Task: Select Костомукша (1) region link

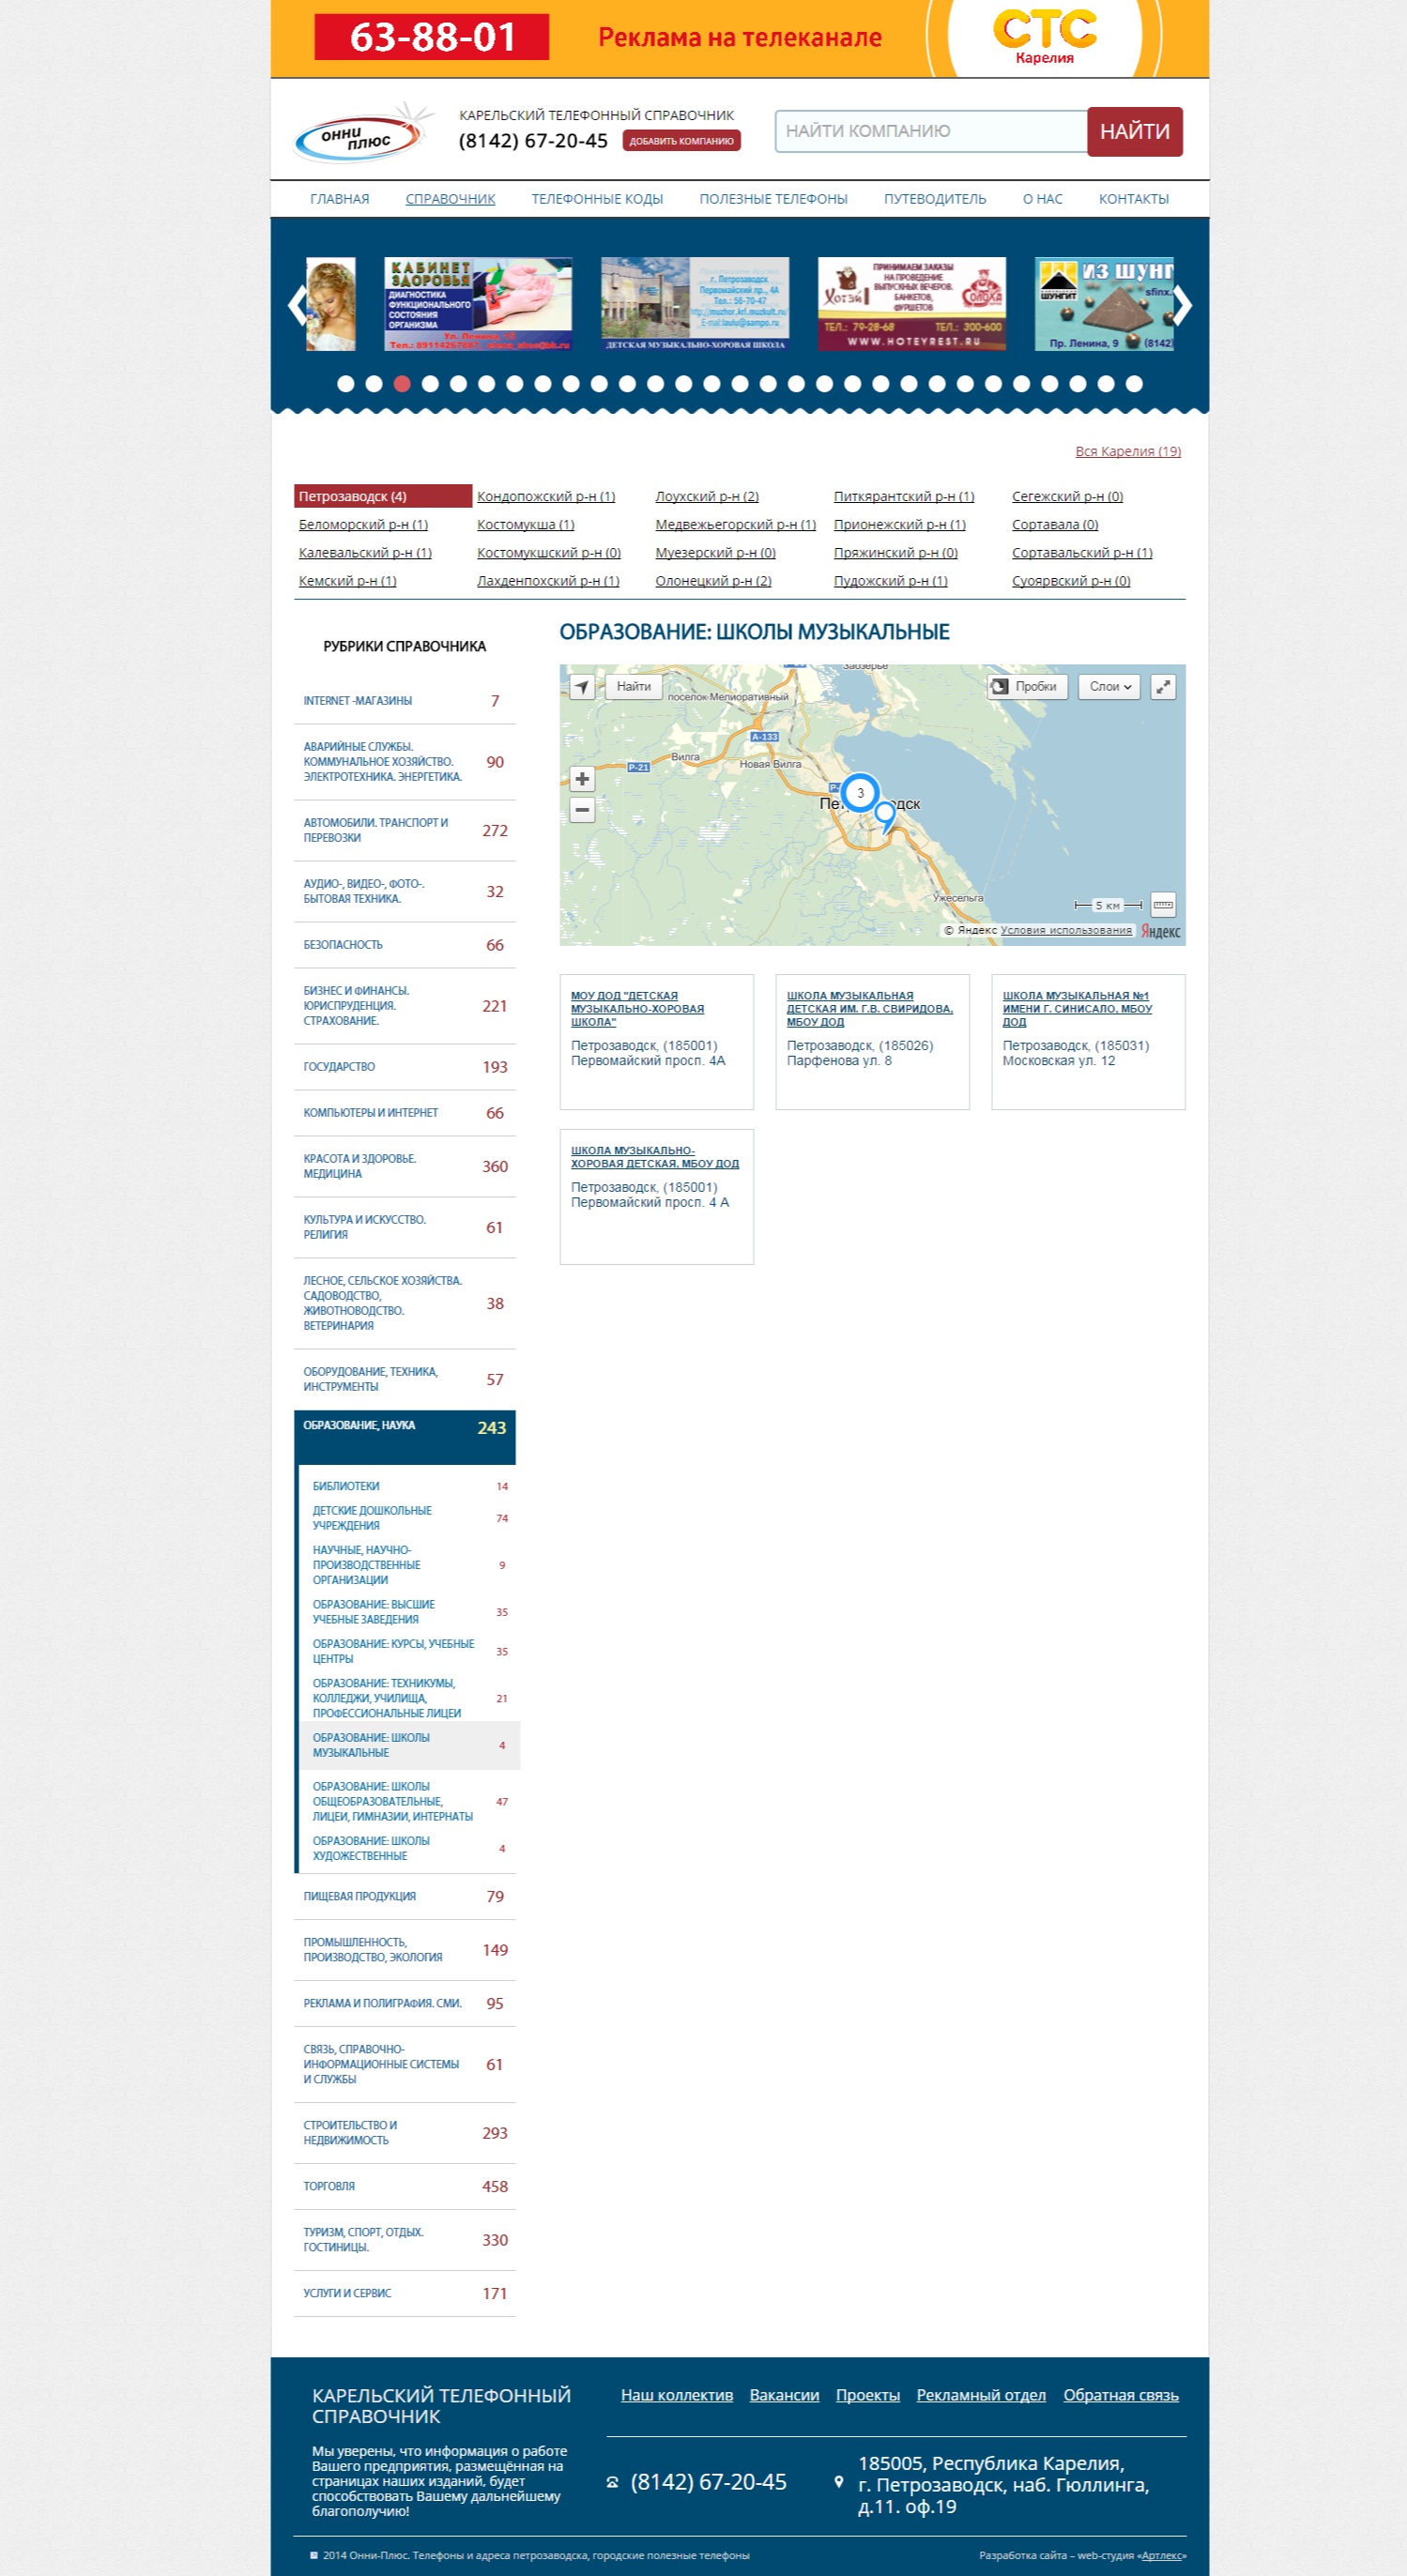Action: (526, 524)
